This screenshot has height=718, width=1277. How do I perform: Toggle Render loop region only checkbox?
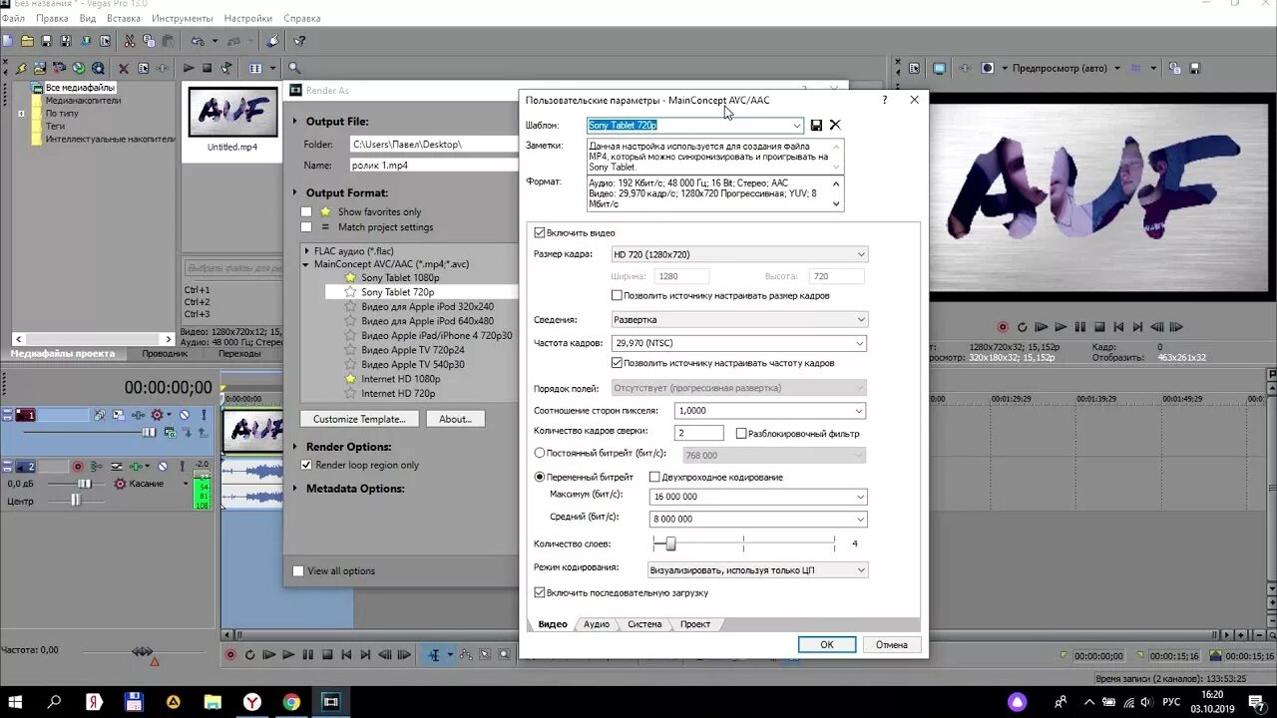(x=306, y=465)
